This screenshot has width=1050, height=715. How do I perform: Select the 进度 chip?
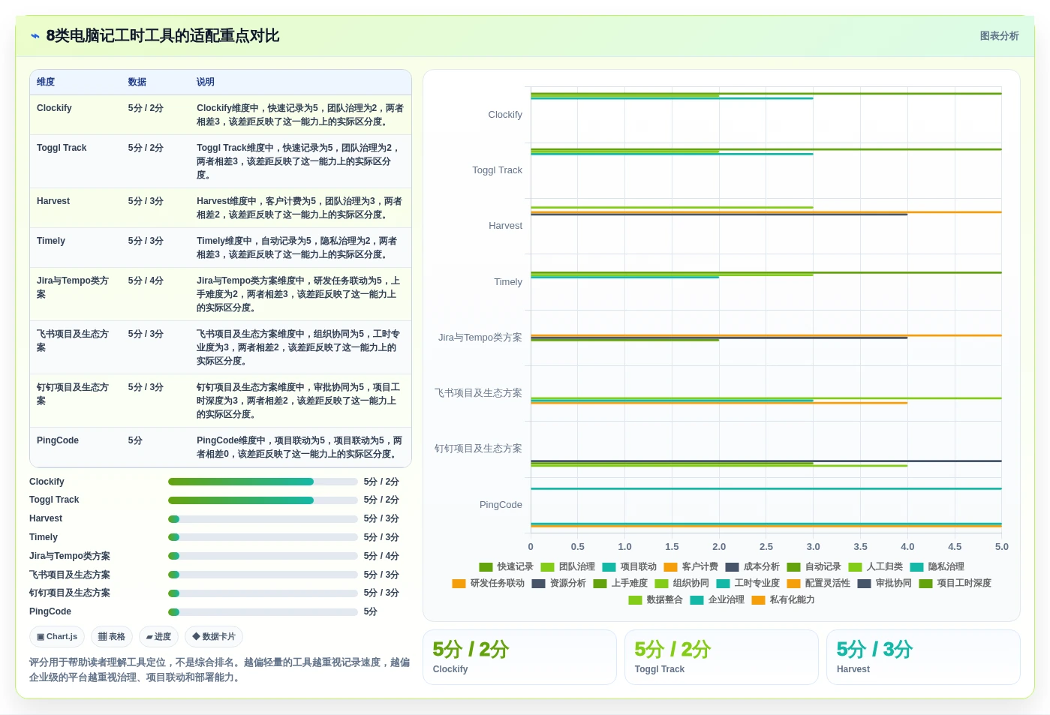coord(158,636)
